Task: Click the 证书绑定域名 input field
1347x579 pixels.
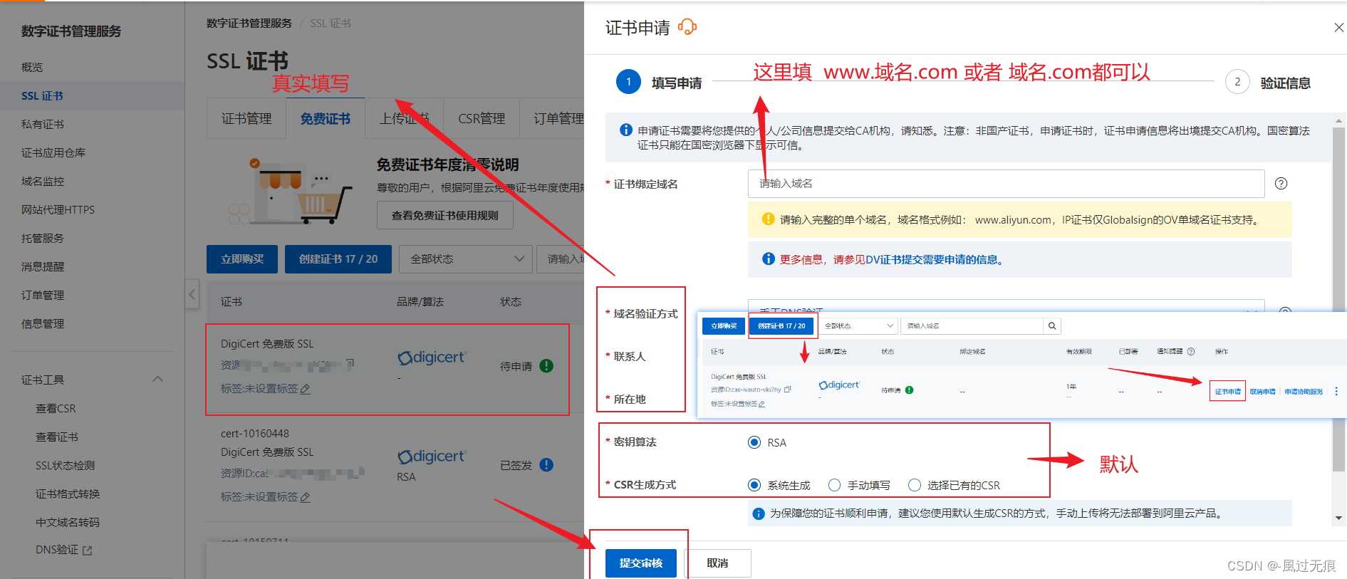Action: click(x=1006, y=184)
